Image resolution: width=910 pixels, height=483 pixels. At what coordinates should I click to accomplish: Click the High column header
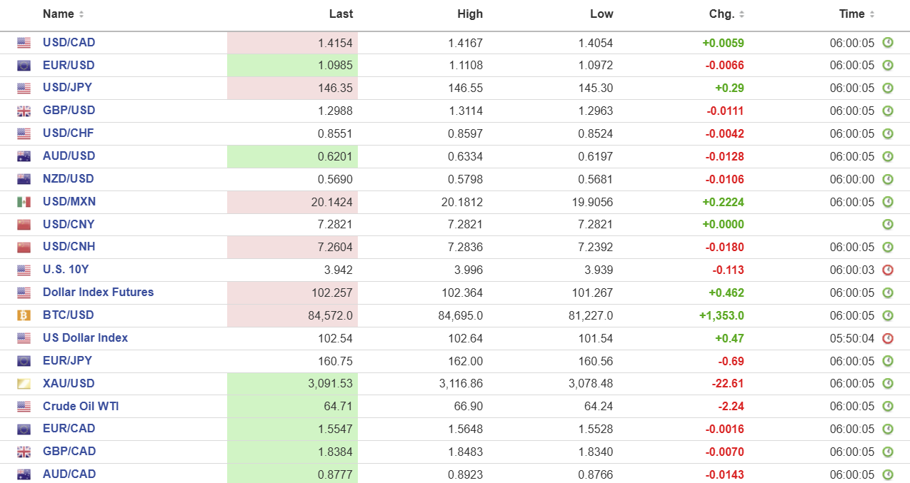(x=470, y=14)
